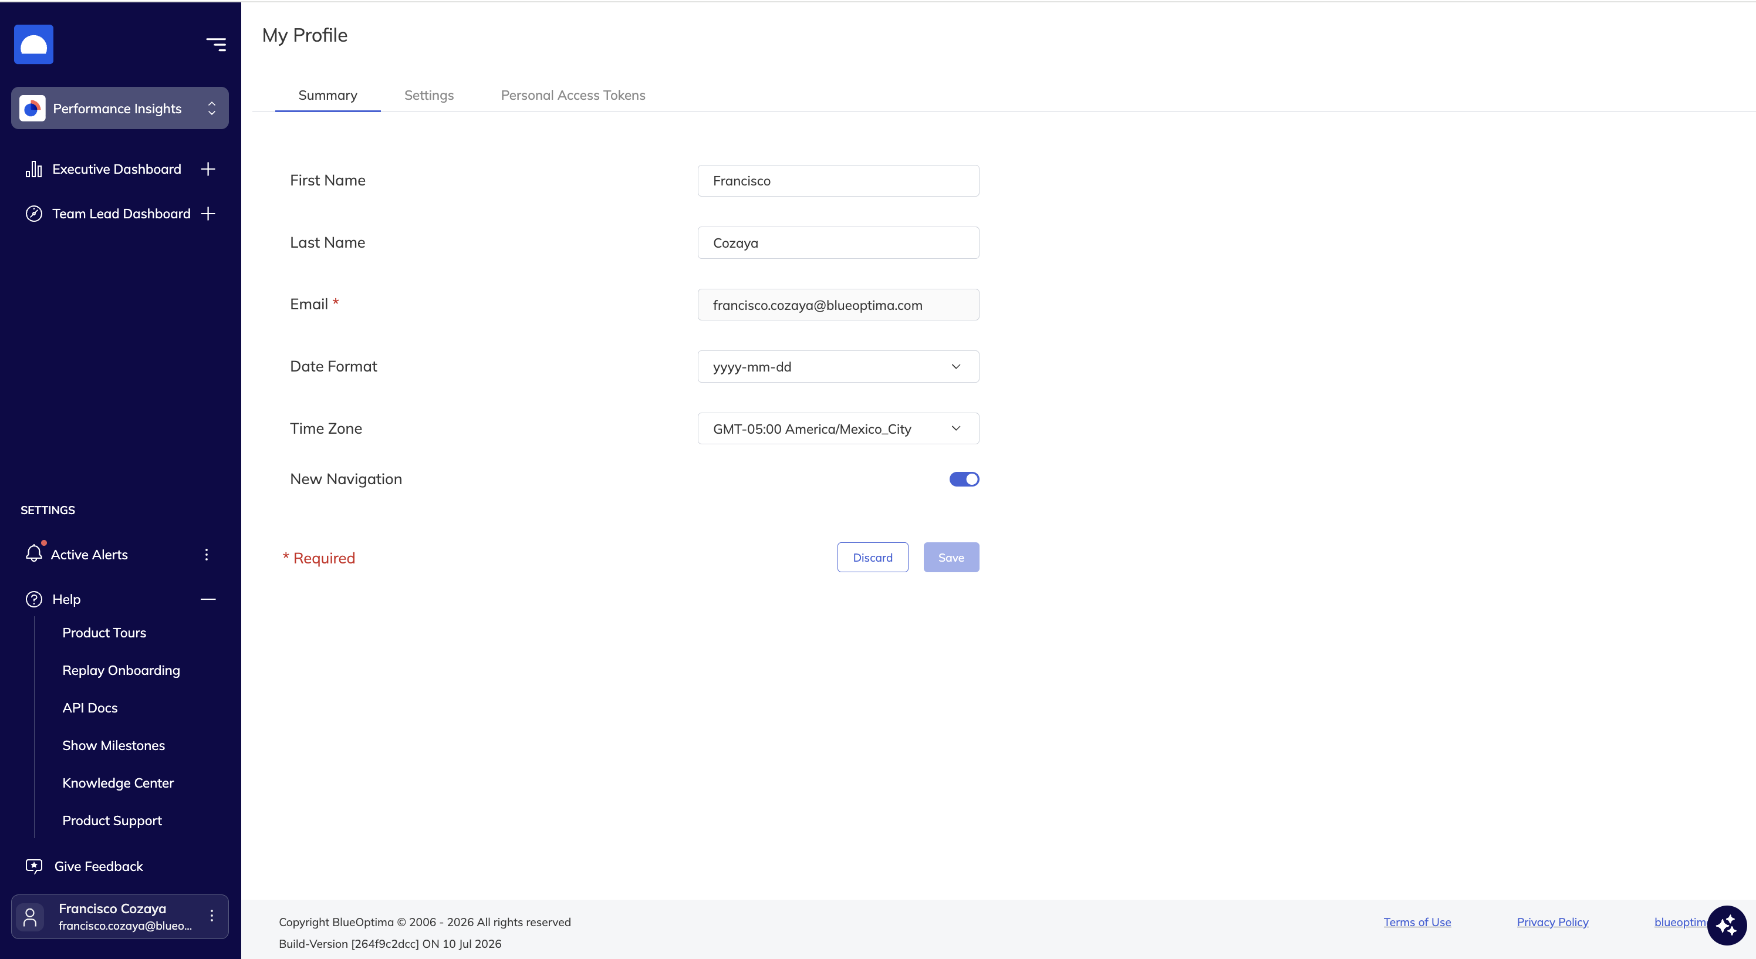Open Product Tours from the Help menu
1756x959 pixels.
coord(104,633)
